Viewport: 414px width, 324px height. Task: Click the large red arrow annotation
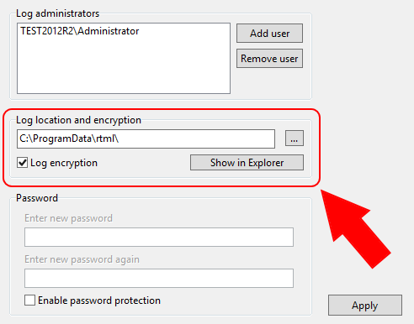355,228
